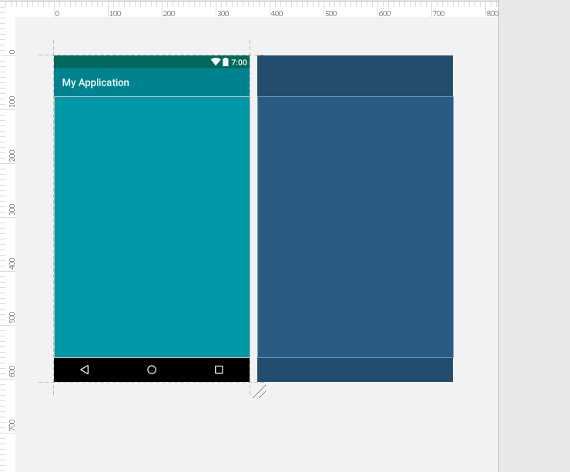Click the horizontal ruler at 400 mark
The height and width of the screenshot is (472, 570).
point(277,13)
